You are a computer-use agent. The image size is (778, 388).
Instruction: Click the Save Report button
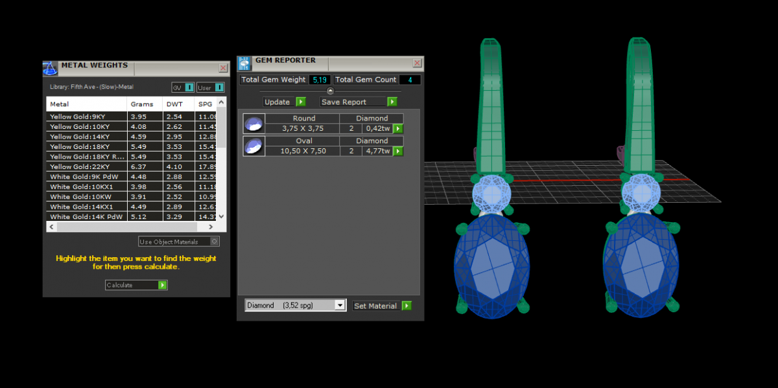(x=359, y=102)
